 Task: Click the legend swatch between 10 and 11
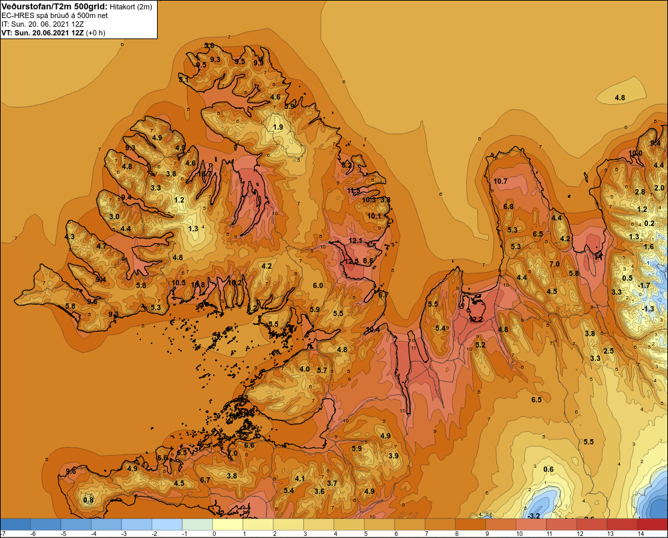[x=531, y=524]
